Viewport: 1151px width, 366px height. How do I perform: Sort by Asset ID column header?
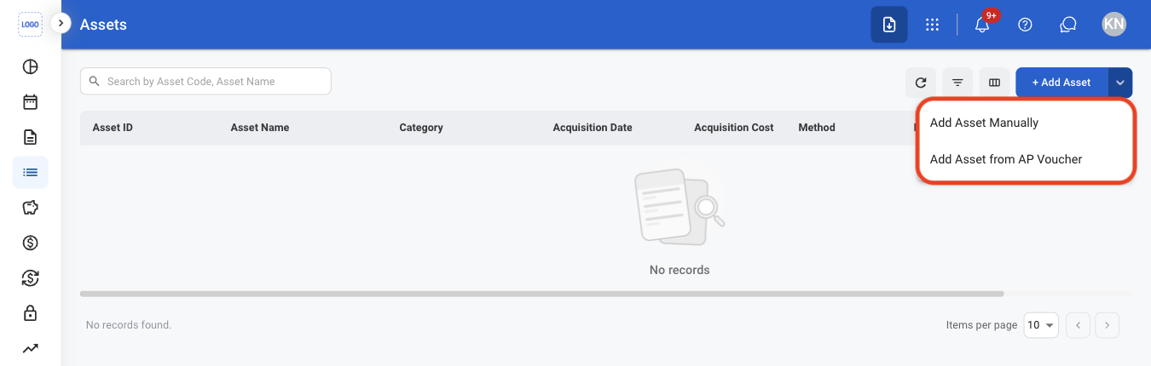click(113, 128)
